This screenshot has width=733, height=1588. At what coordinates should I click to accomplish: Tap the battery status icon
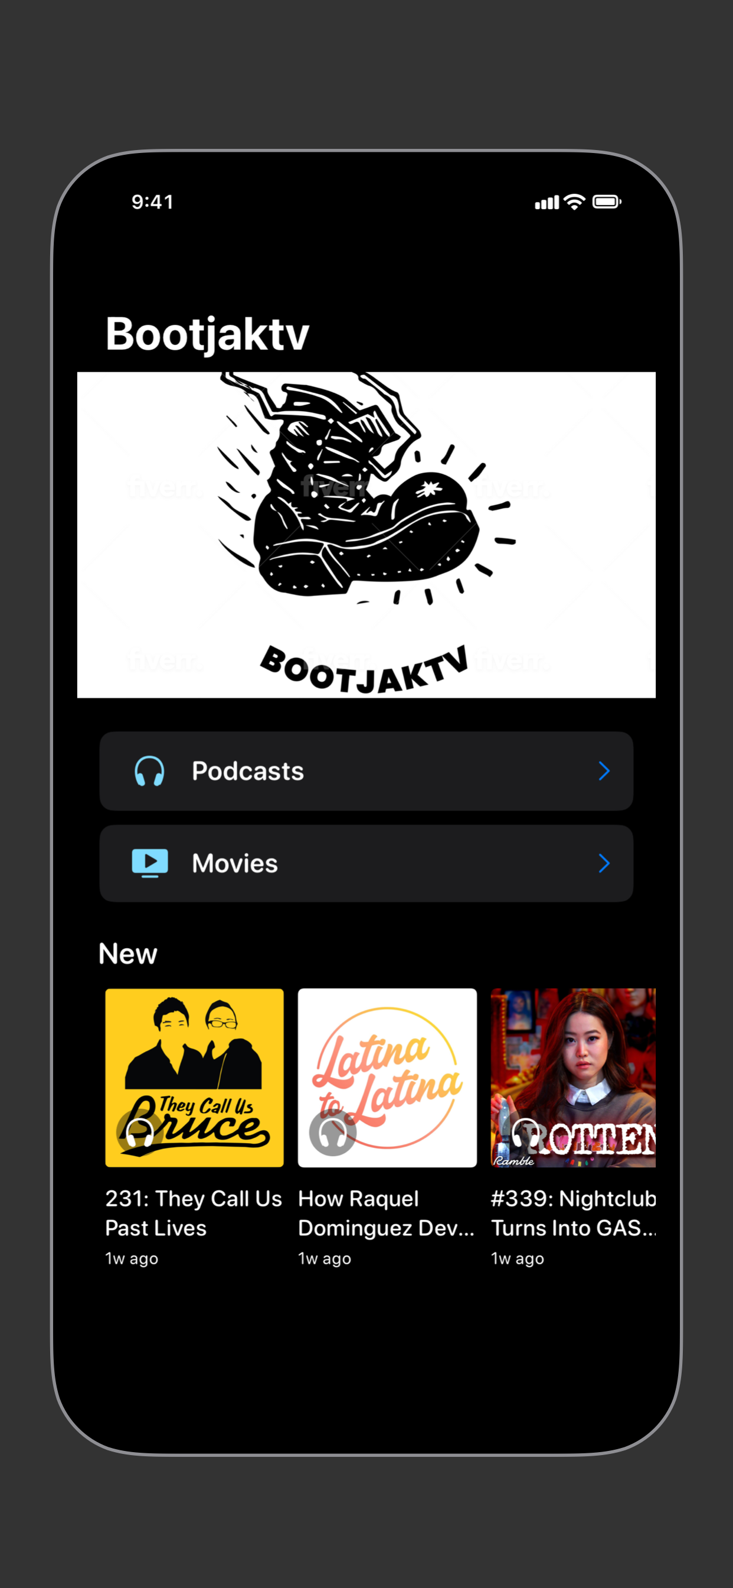[607, 201]
